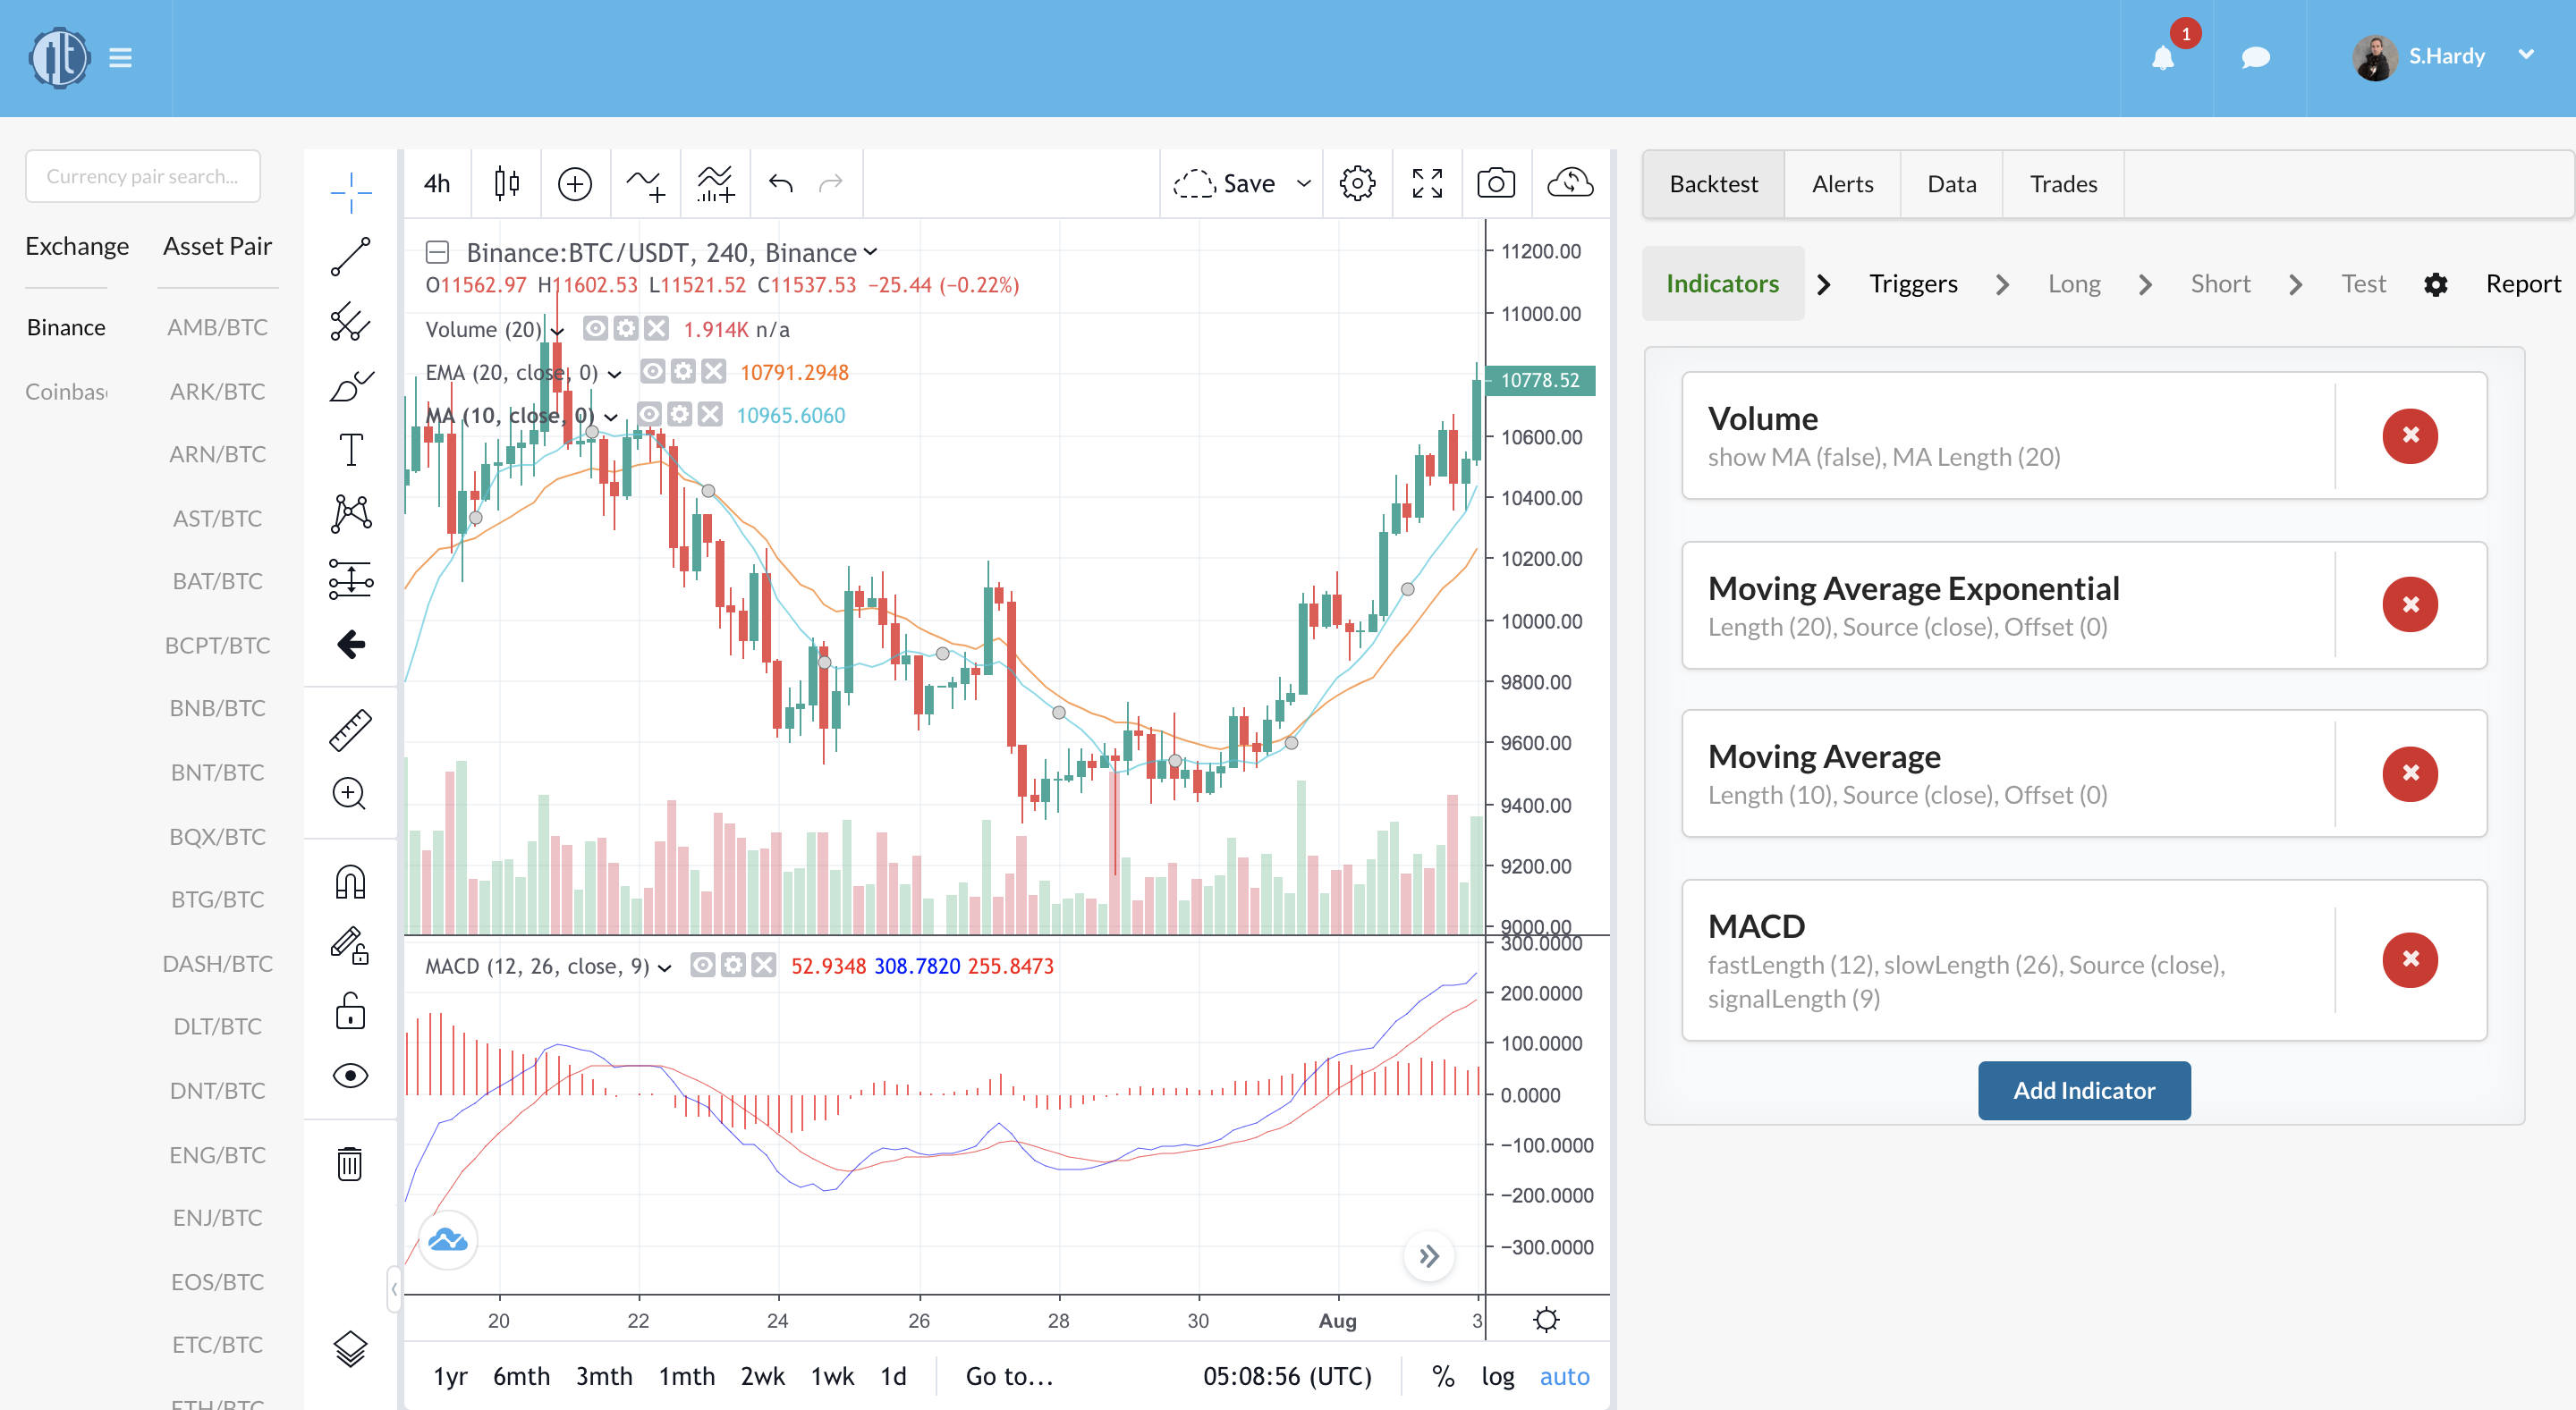2576x1410 pixels.
Task: Enter fullscreen chart mode
Action: [1427, 184]
